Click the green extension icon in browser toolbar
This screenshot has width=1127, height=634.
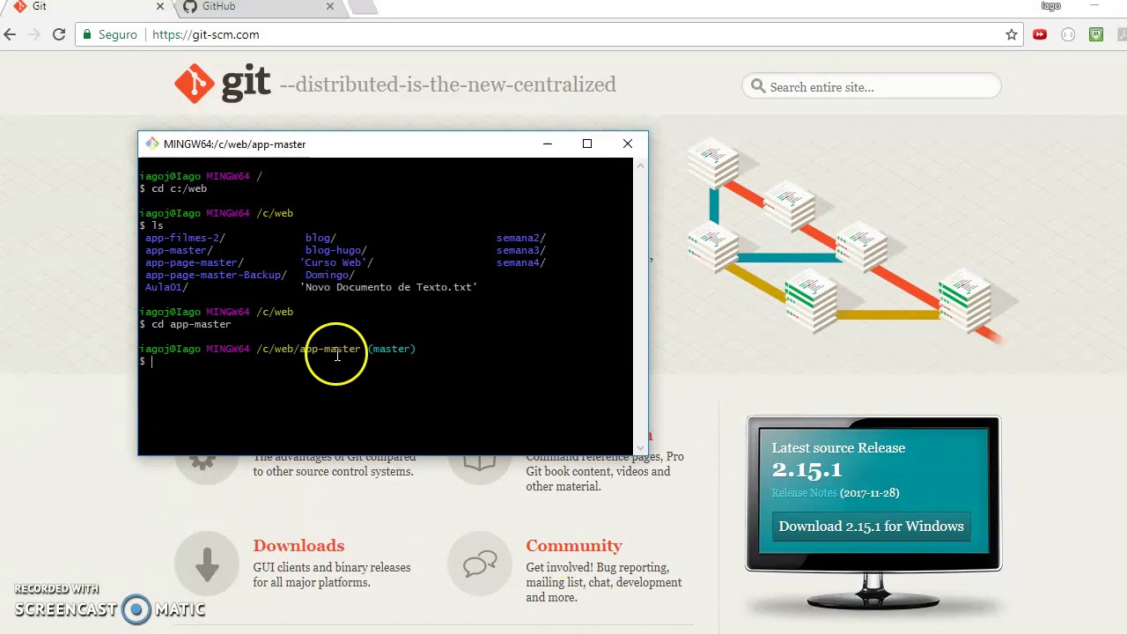(1096, 34)
